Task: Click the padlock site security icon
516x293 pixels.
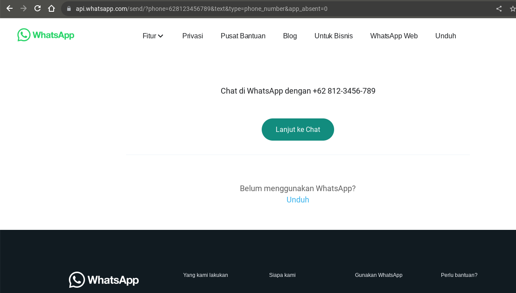Action: pos(69,9)
